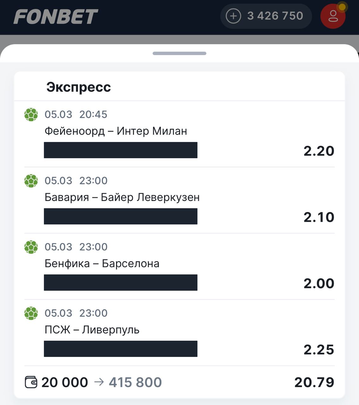Click the total odds 20.79
The image size is (359, 405).
point(314,382)
